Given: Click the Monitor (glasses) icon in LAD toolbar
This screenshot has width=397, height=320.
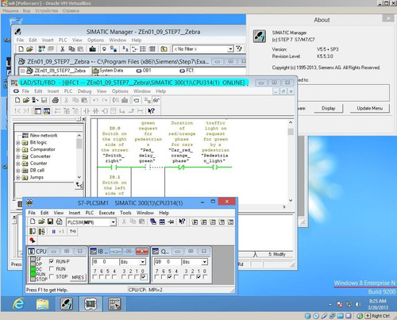Looking at the screenshot, I should point(156,100).
